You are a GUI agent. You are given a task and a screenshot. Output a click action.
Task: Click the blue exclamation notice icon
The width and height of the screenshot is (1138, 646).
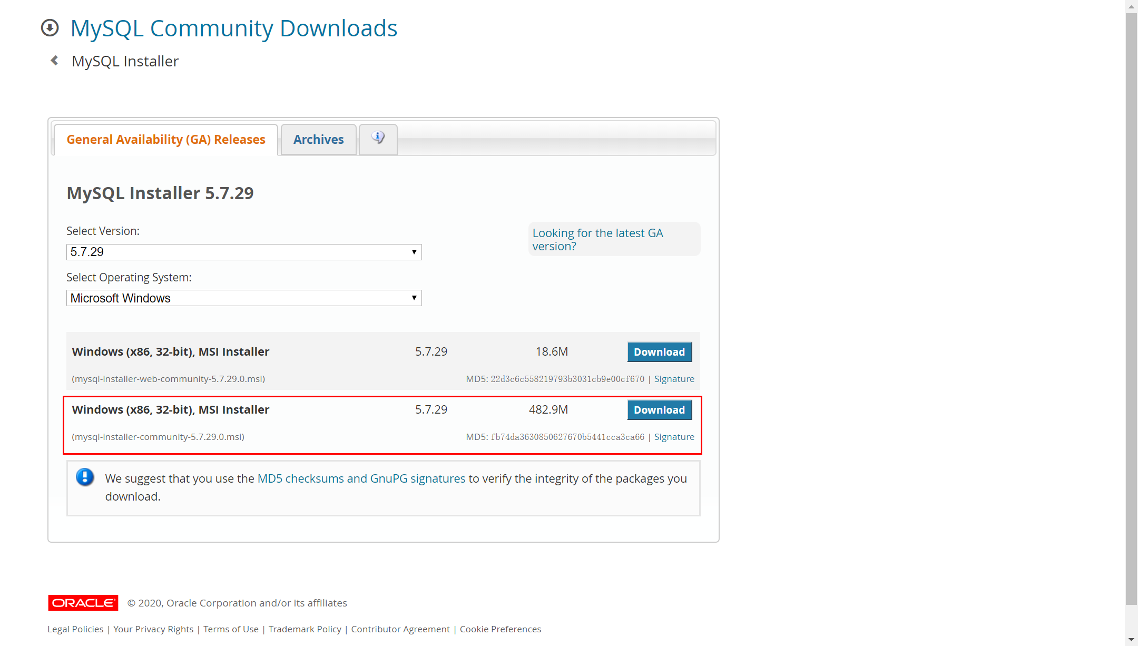(85, 477)
